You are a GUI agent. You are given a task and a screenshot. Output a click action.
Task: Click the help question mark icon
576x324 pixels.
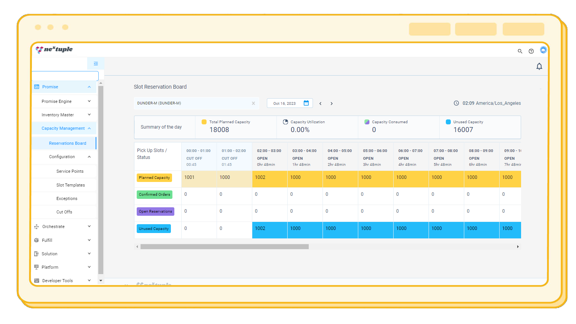531,51
